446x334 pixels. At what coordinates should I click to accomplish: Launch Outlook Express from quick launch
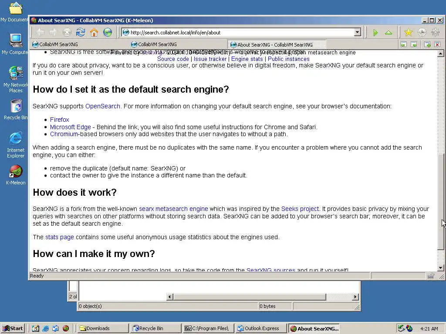point(55,328)
